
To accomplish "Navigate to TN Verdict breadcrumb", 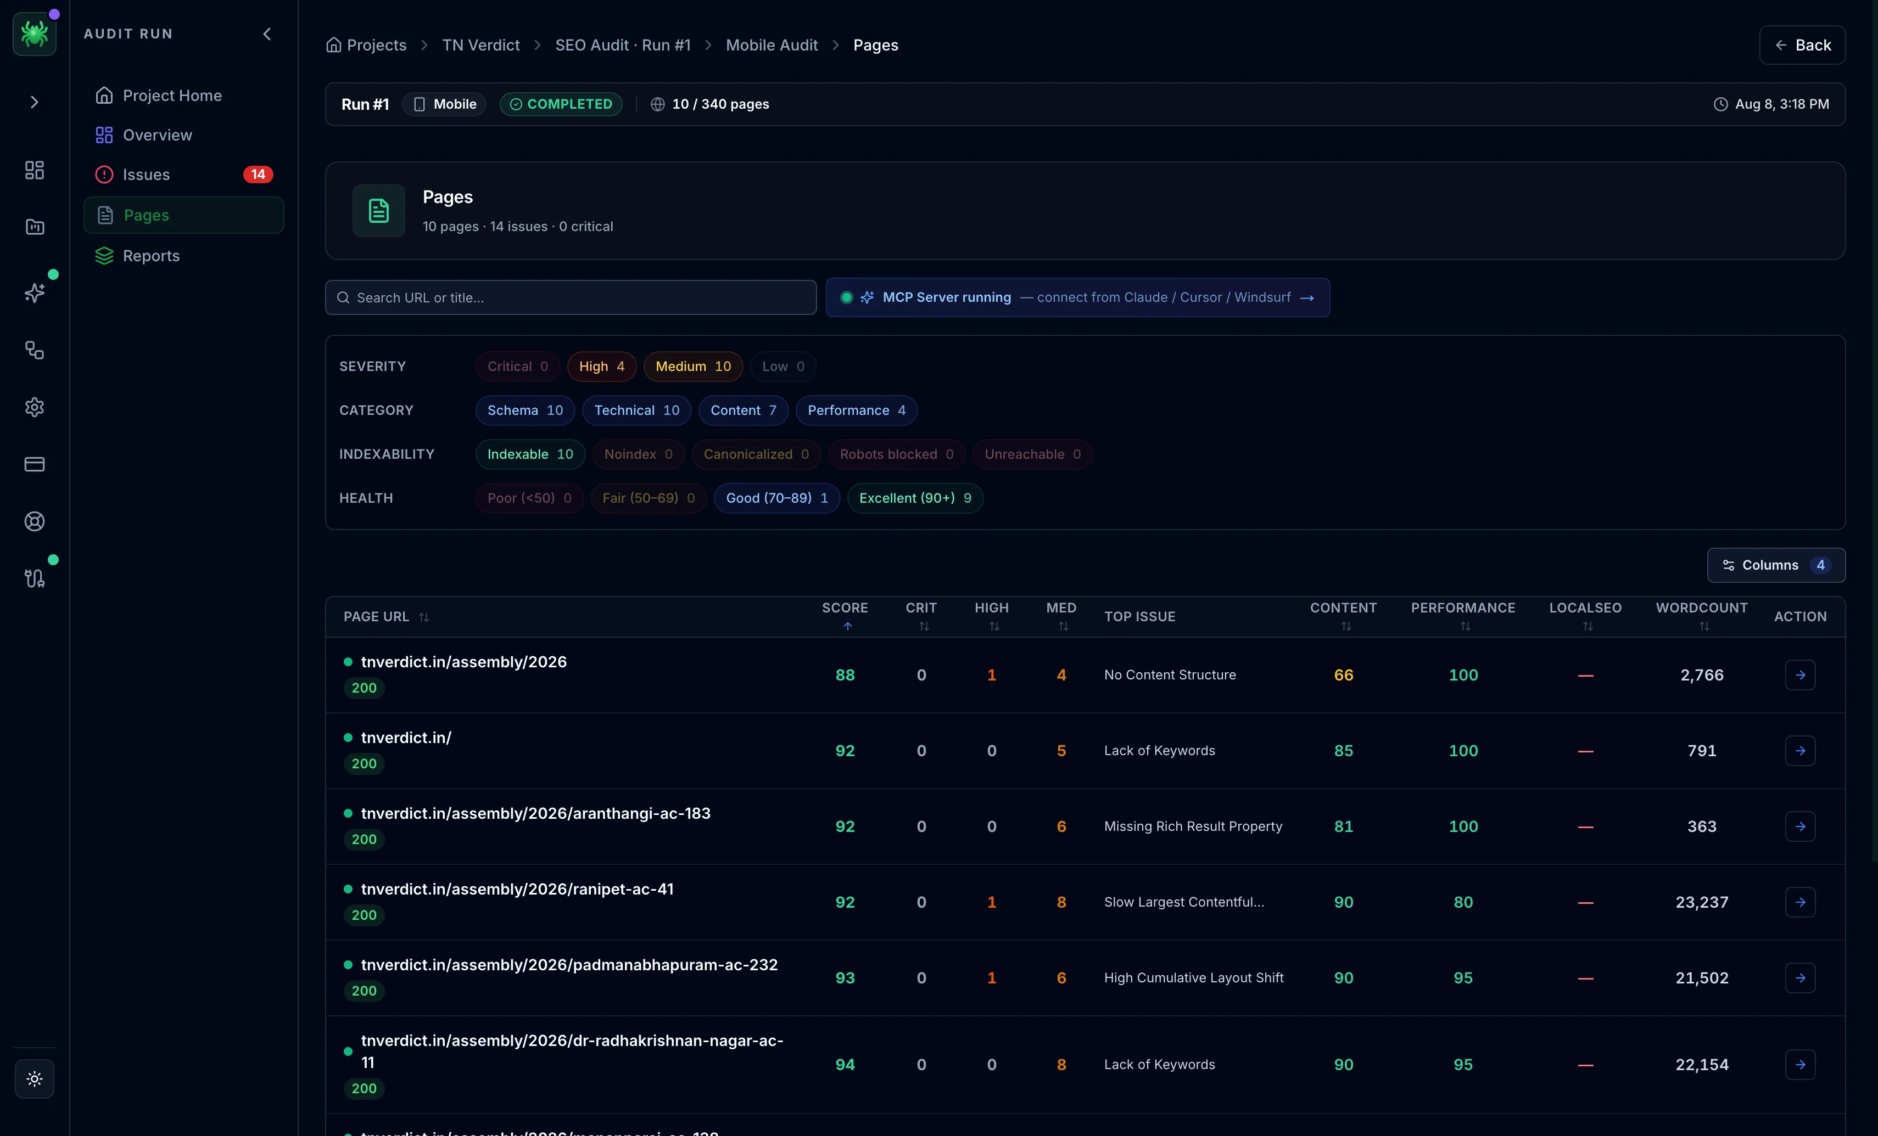I will [x=481, y=45].
